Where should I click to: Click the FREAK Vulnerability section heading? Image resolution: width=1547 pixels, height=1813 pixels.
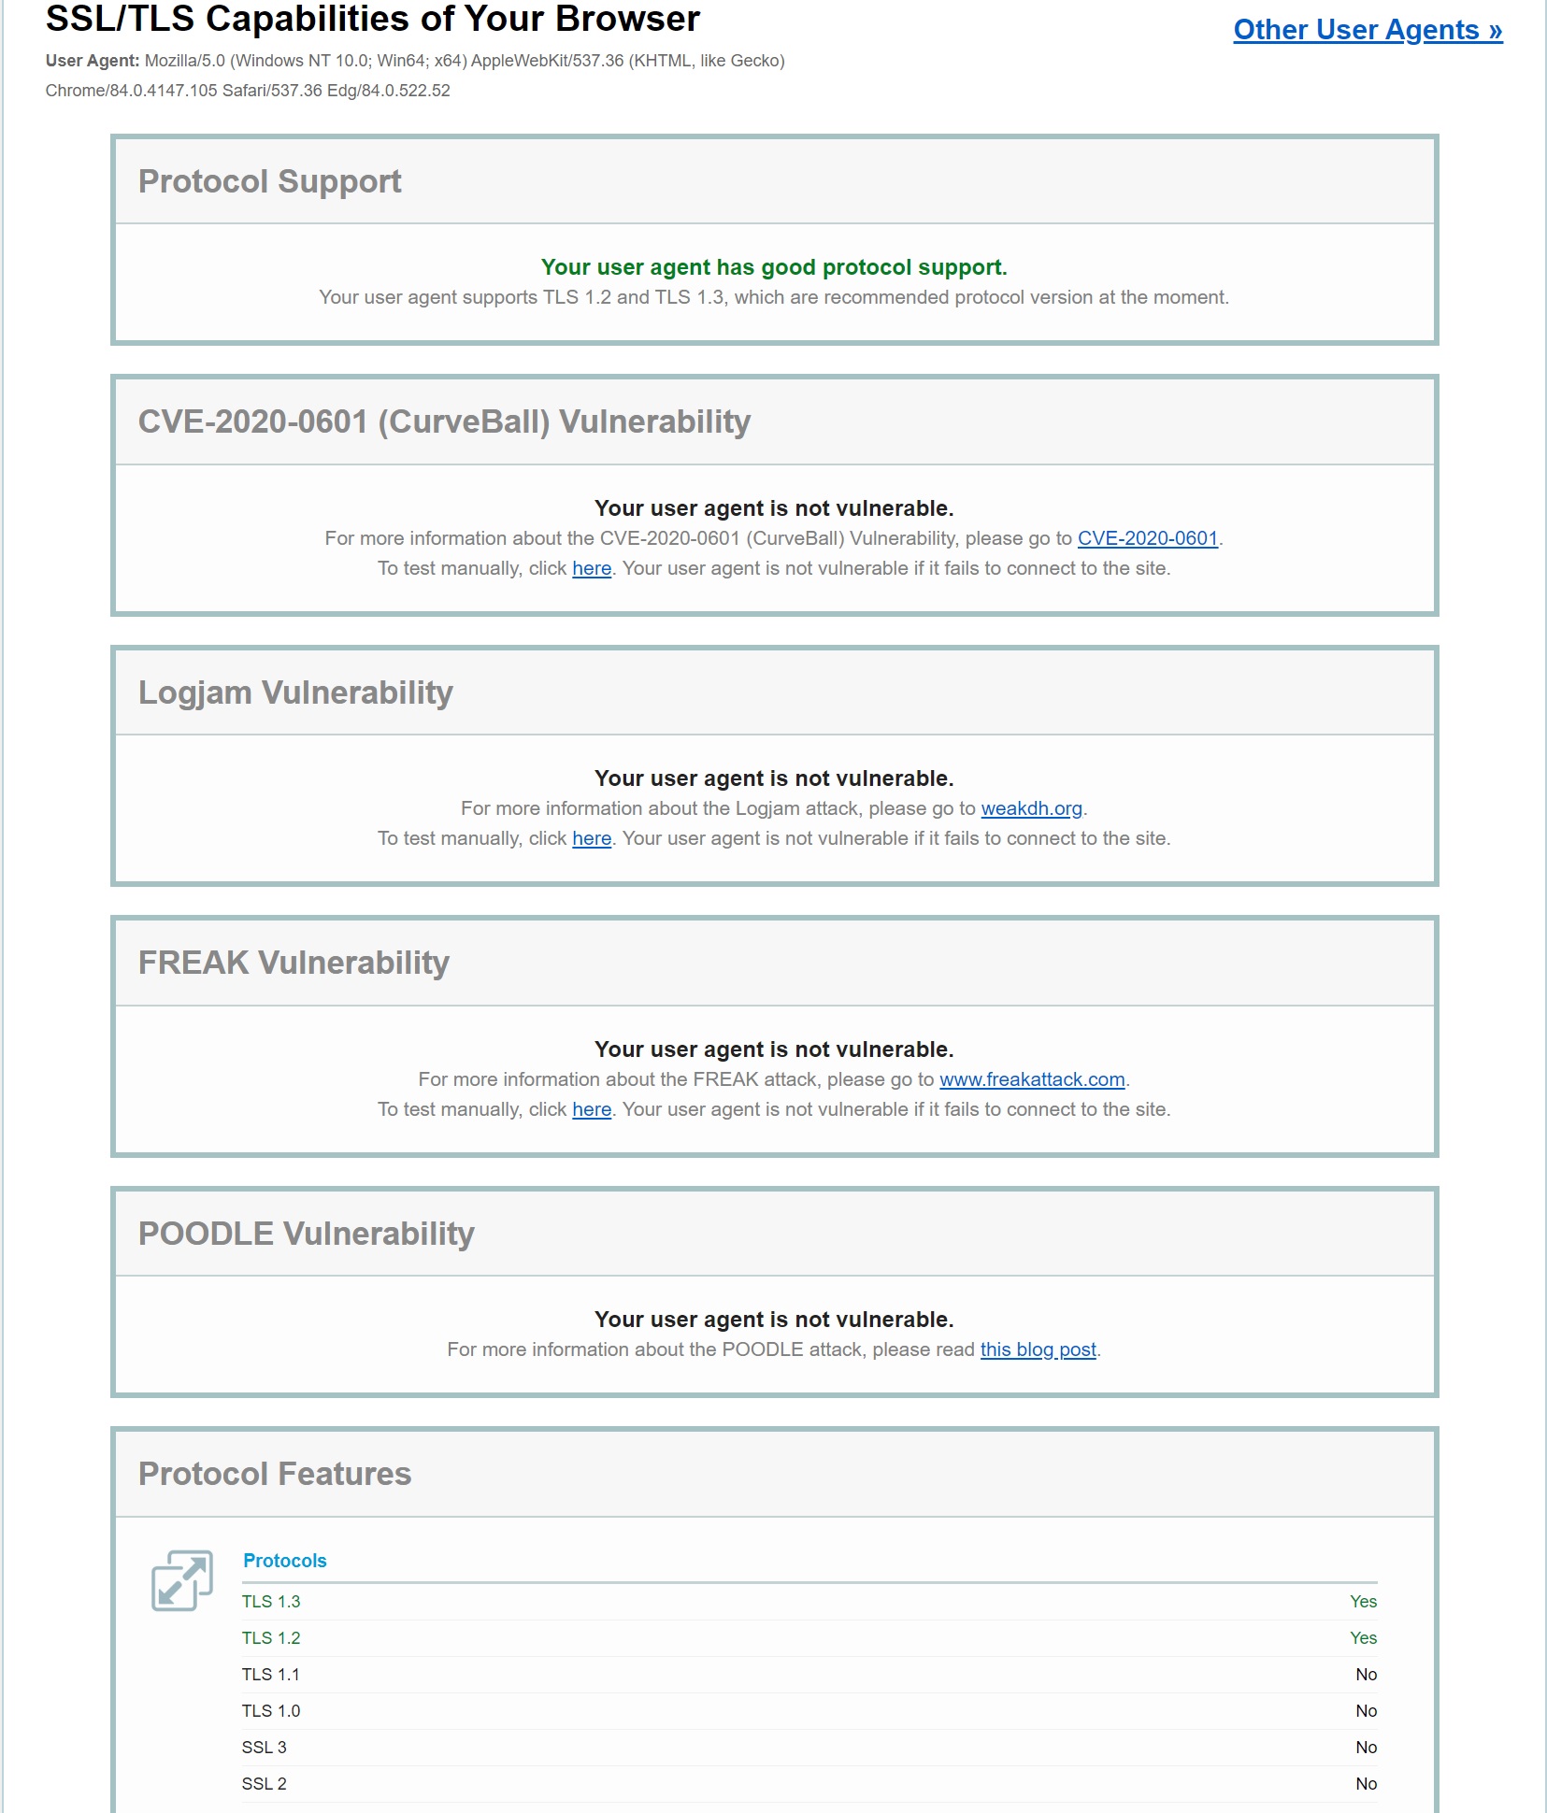pyautogui.click(x=294, y=963)
